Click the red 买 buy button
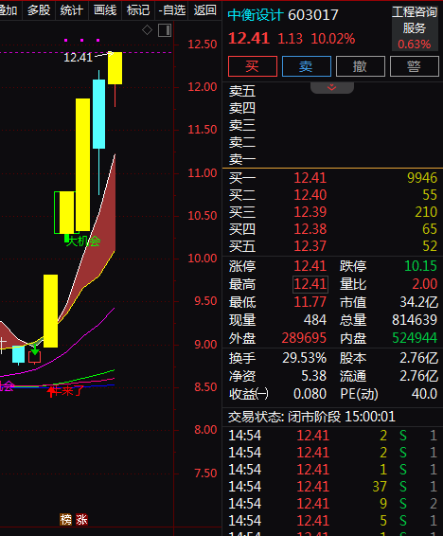443x536 pixels. point(253,66)
